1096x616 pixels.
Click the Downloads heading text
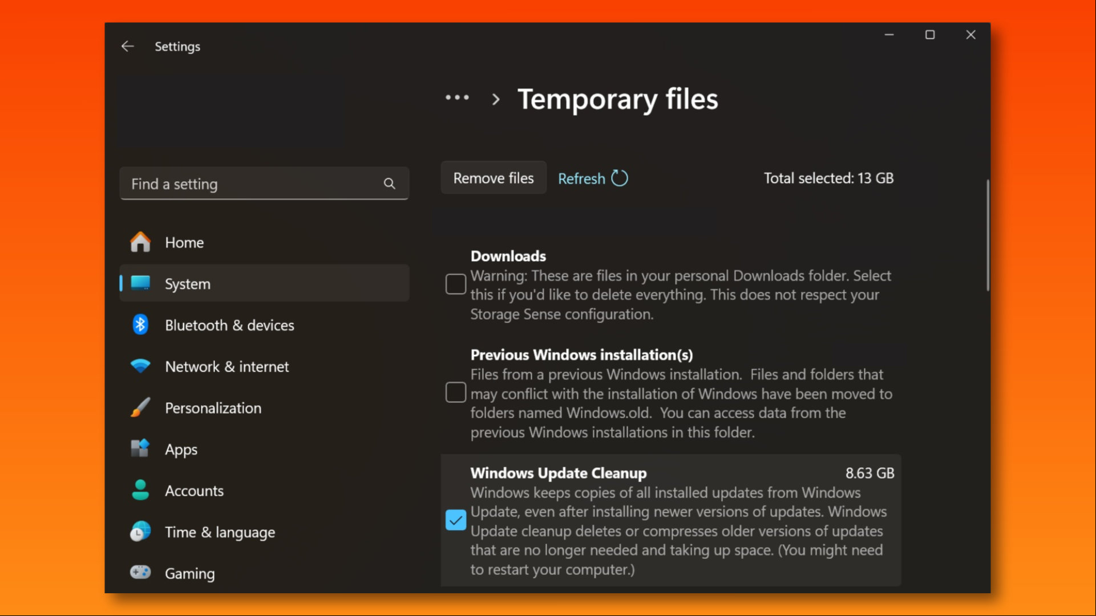click(x=508, y=256)
